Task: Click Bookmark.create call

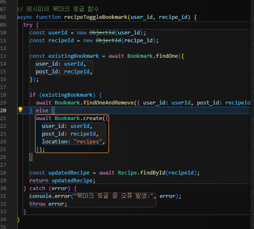Action: [x=78, y=118]
